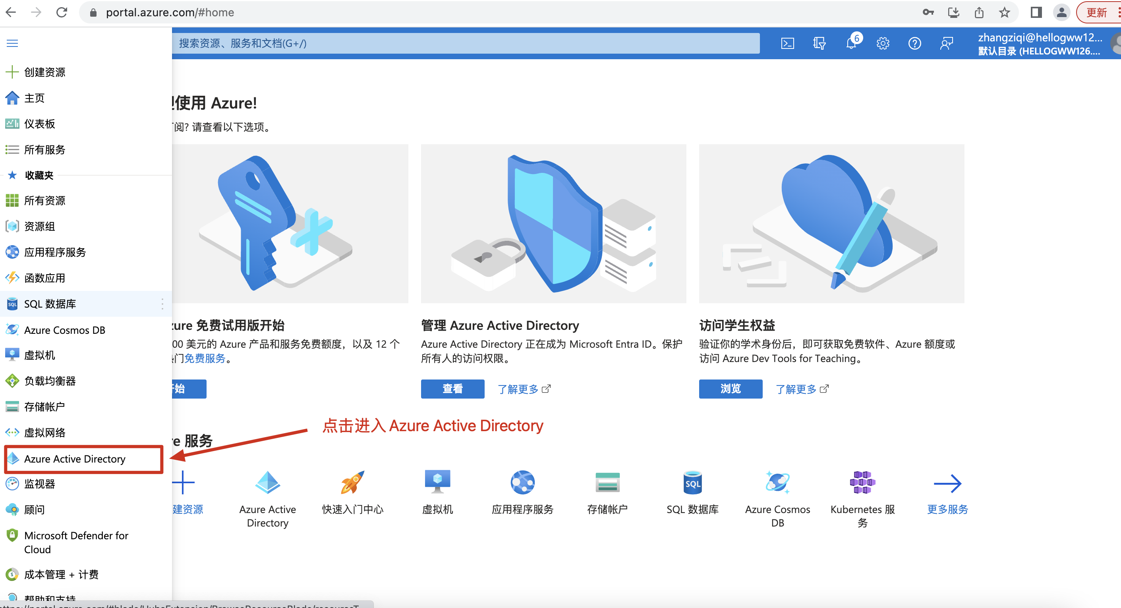Click the student benefits cloud illustration card
The height and width of the screenshot is (608, 1121).
coord(831,224)
